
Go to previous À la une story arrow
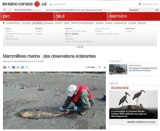(110, 61)
